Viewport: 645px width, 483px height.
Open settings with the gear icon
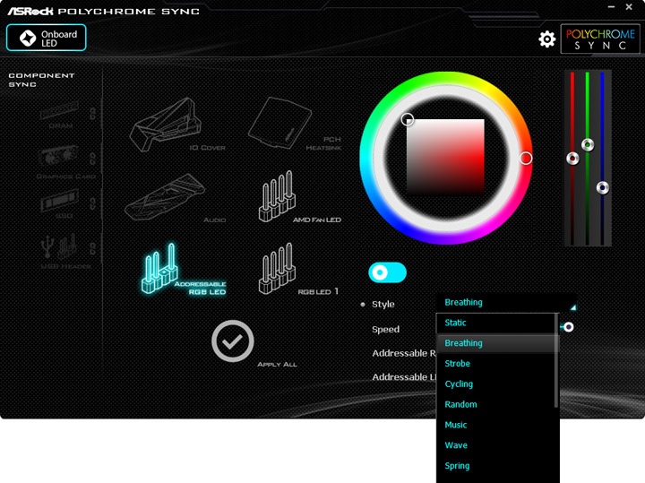pos(546,39)
